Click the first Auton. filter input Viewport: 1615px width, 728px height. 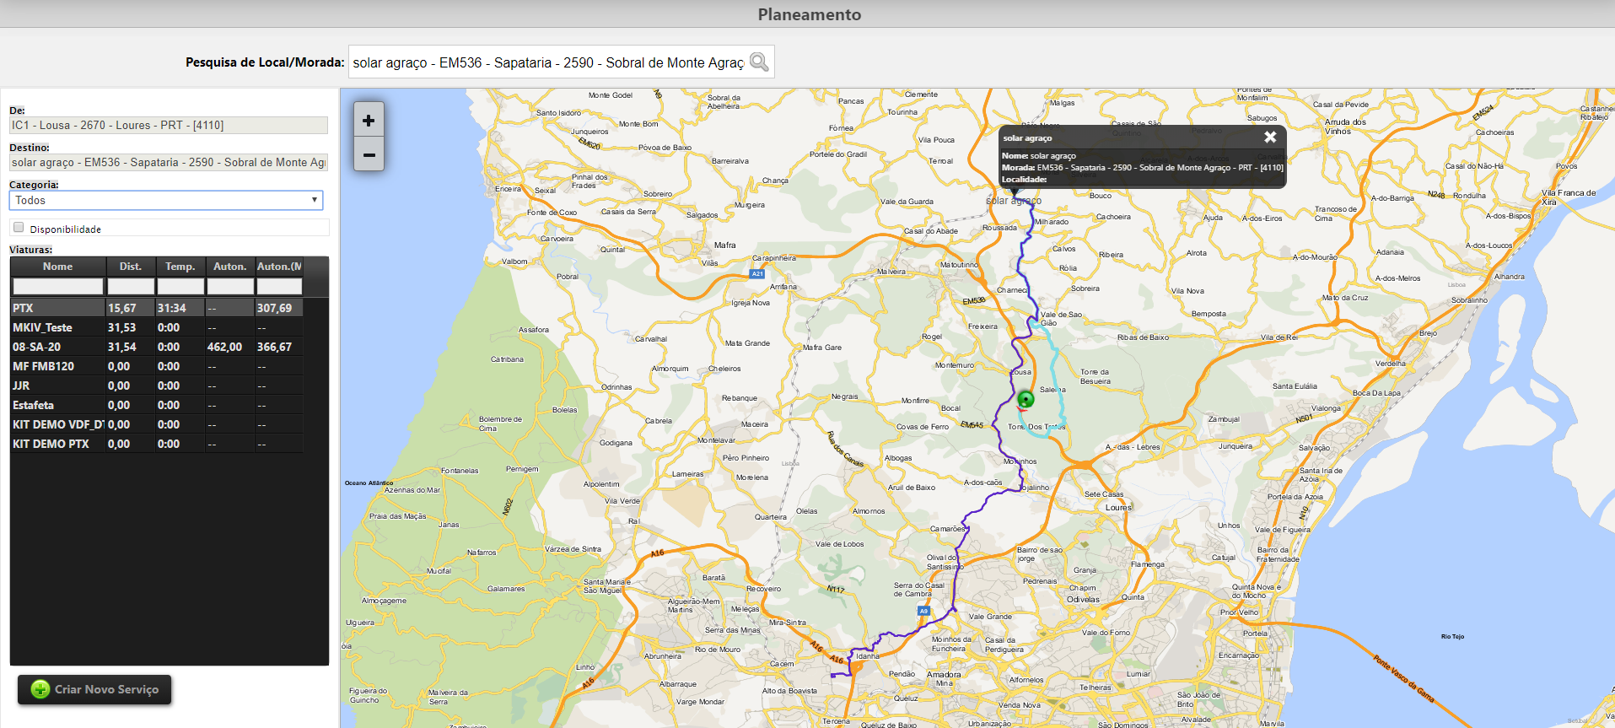(229, 287)
